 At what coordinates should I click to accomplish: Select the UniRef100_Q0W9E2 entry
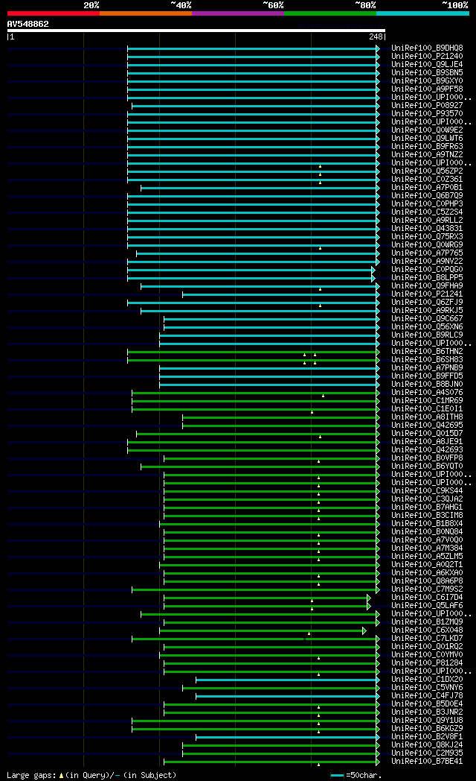point(427,130)
